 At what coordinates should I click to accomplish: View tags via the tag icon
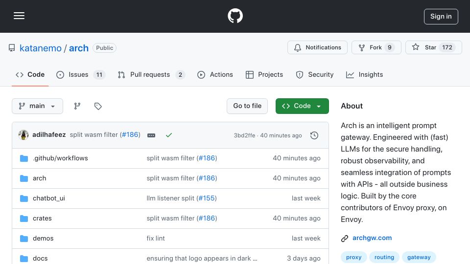98,106
